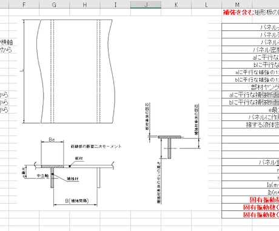Select column M header

[x=237, y=4]
